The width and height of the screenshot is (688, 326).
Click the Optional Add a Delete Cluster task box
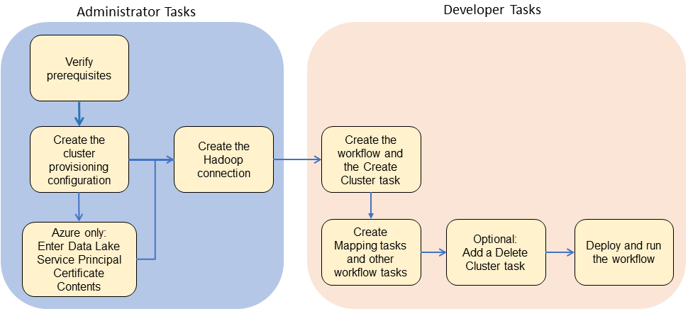(x=496, y=252)
